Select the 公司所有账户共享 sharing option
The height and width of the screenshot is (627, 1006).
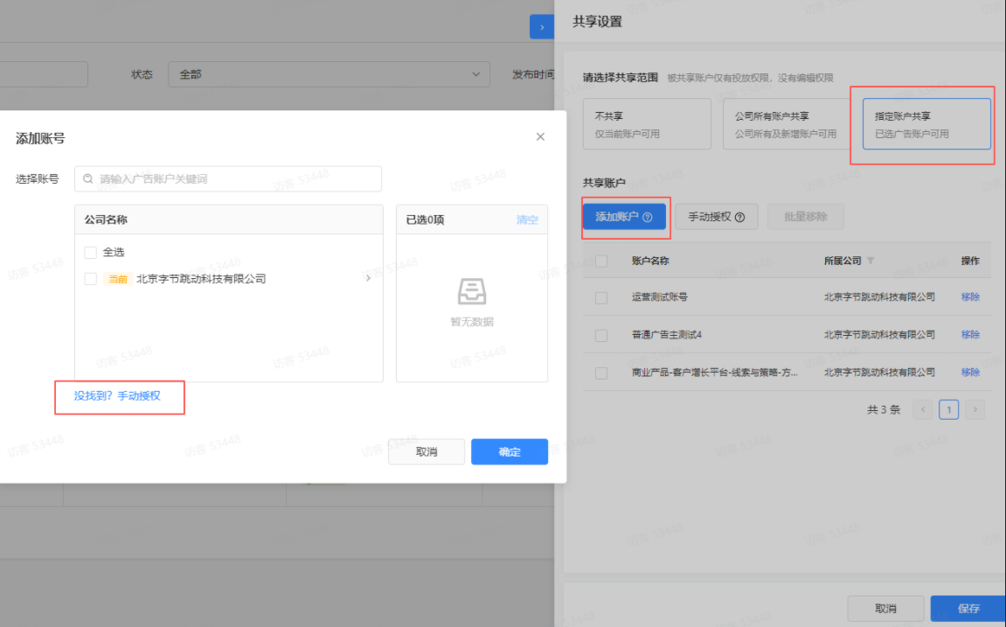click(x=786, y=124)
